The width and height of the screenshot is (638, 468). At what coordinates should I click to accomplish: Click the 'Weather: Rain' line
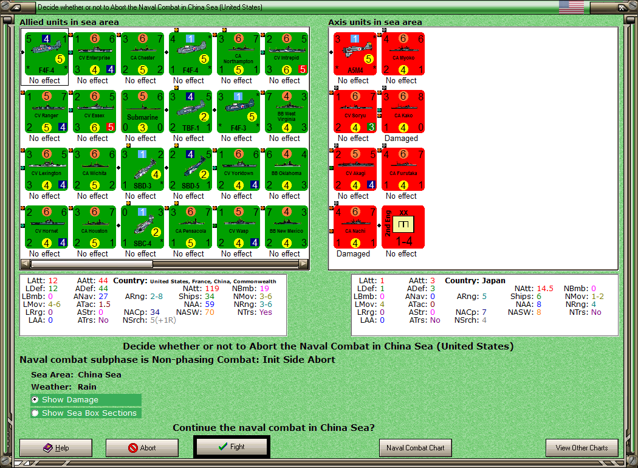tap(64, 387)
